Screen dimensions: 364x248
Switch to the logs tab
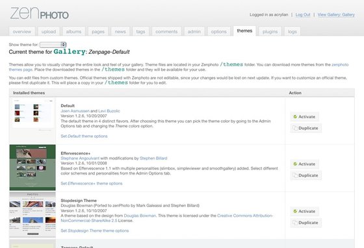pyautogui.click(x=292, y=32)
